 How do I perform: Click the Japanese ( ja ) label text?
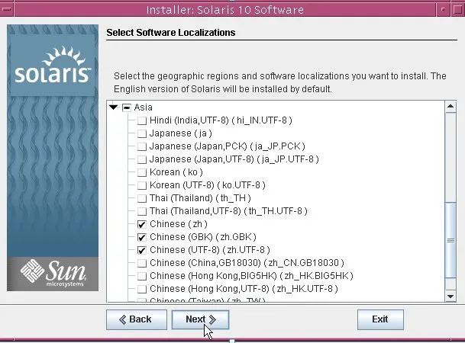click(181, 133)
